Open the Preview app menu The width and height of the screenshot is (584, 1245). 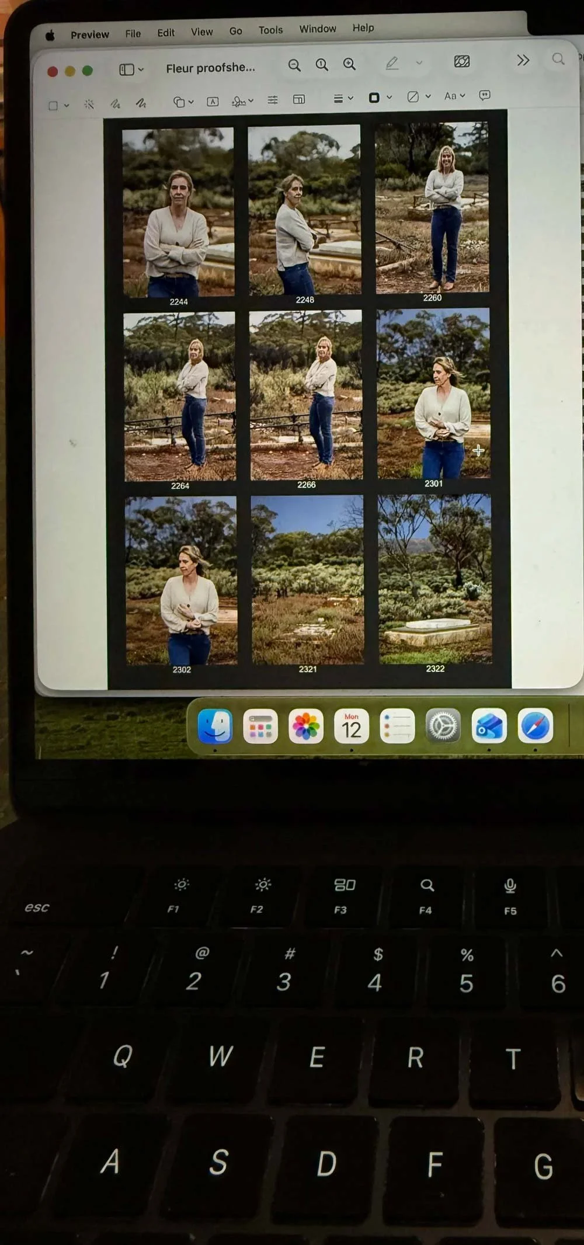tap(90, 34)
